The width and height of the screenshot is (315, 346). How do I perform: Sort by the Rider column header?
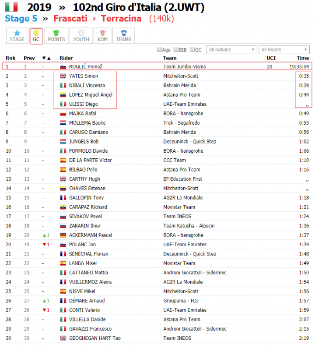(x=66, y=58)
